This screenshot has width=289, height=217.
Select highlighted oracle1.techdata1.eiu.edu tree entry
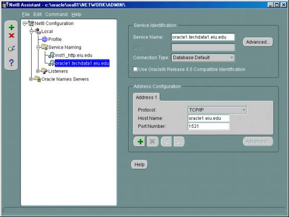click(x=82, y=63)
